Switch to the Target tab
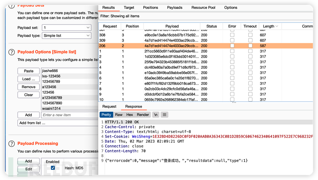The width and height of the screenshot is (318, 180). tap(129, 7)
